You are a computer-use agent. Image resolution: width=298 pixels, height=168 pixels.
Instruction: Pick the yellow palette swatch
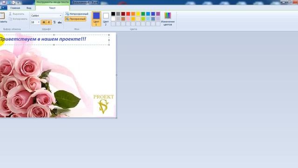(138, 14)
